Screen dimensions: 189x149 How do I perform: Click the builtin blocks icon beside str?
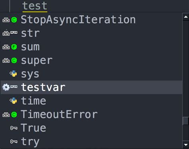[6, 33]
